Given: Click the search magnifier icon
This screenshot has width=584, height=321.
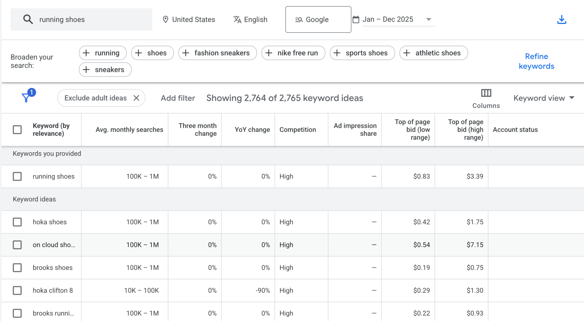Looking at the screenshot, I should (28, 19).
